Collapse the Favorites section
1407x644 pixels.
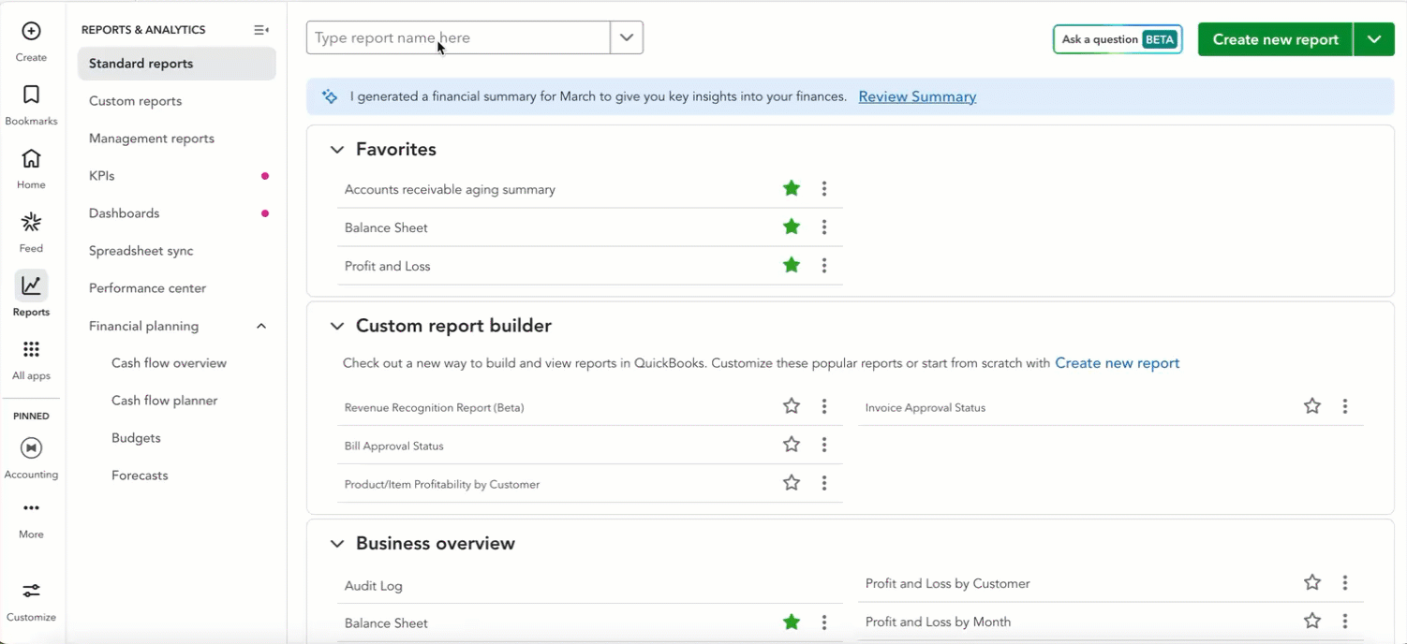click(337, 150)
